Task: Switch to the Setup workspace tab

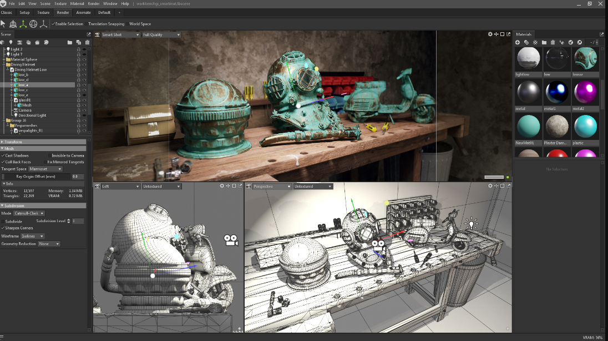Action: pyautogui.click(x=24, y=12)
